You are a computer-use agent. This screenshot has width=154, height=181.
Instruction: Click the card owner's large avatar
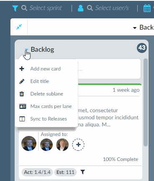[x=29, y=143]
